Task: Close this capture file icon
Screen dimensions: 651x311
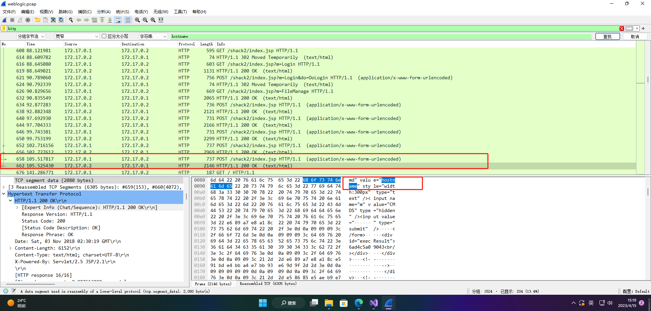Action: (x=53, y=20)
